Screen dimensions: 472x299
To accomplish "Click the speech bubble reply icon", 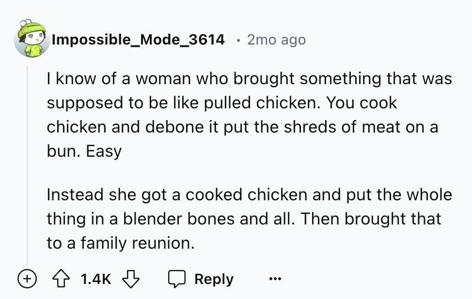I will (176, 279).
